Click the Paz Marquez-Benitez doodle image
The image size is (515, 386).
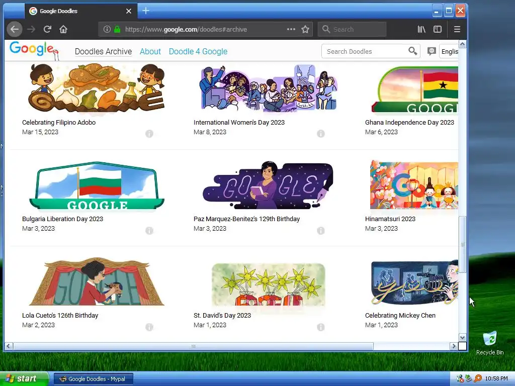coord(269,185)
